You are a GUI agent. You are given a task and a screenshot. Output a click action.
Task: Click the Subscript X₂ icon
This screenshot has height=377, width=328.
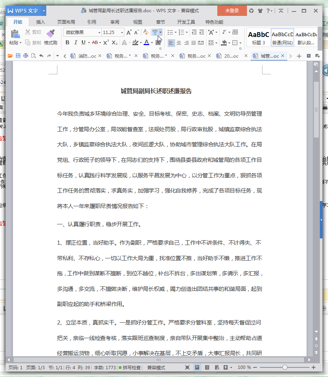[x=115, y=43]
